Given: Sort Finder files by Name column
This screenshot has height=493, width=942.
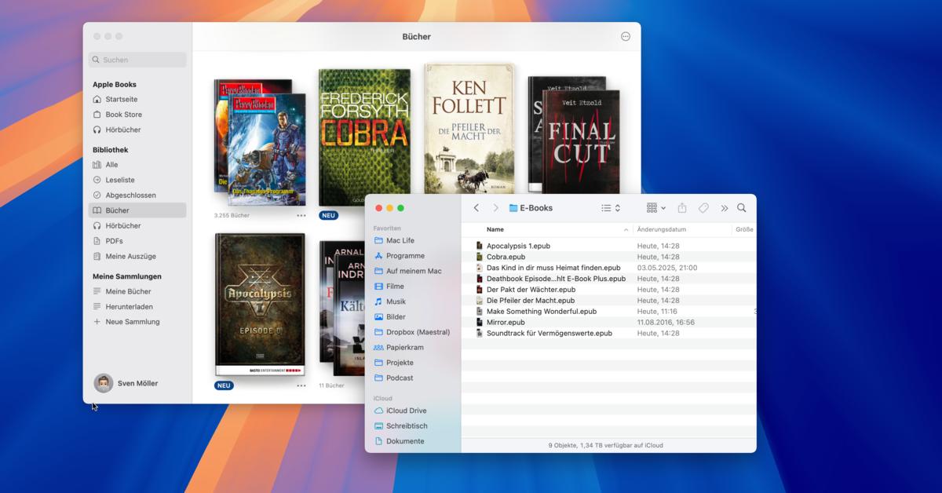Looking at the screenshot, I should click(x=495, y=230).
